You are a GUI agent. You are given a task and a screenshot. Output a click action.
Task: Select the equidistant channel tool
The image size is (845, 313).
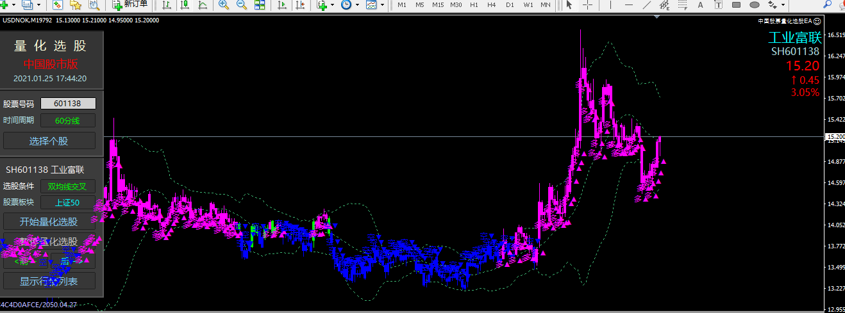click(664, 5)
